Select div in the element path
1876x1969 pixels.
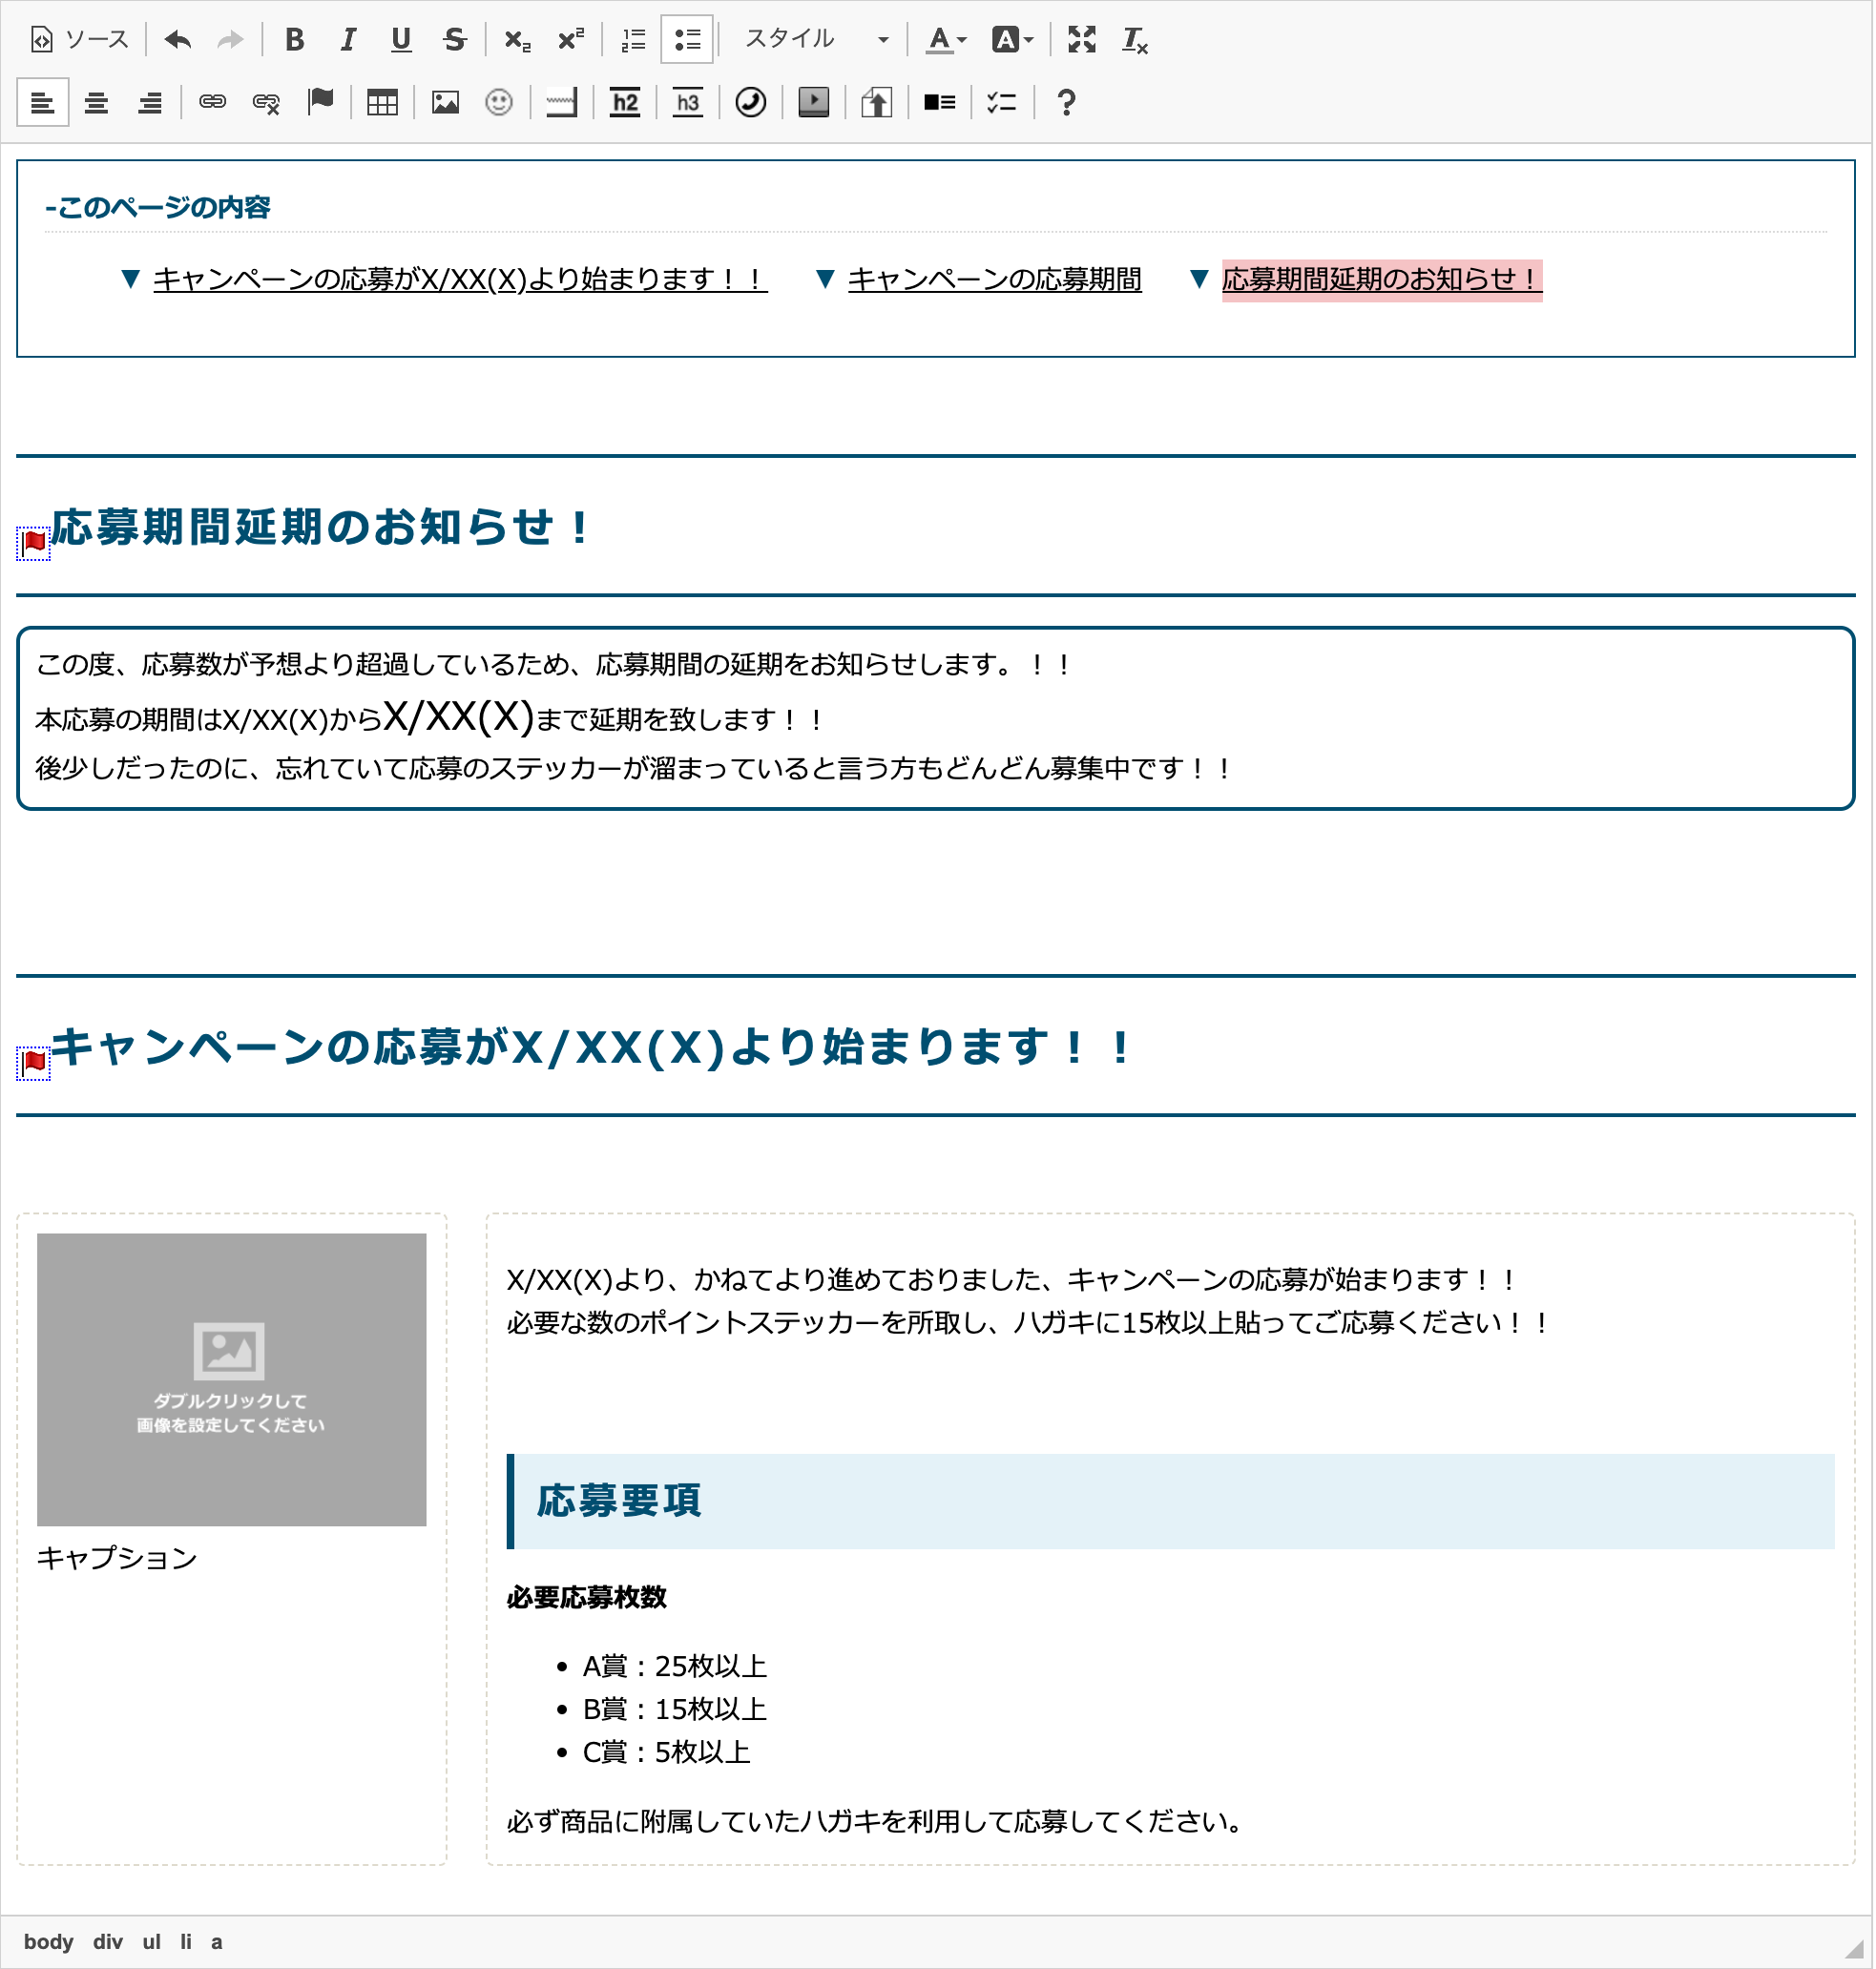coord(107,1941)
